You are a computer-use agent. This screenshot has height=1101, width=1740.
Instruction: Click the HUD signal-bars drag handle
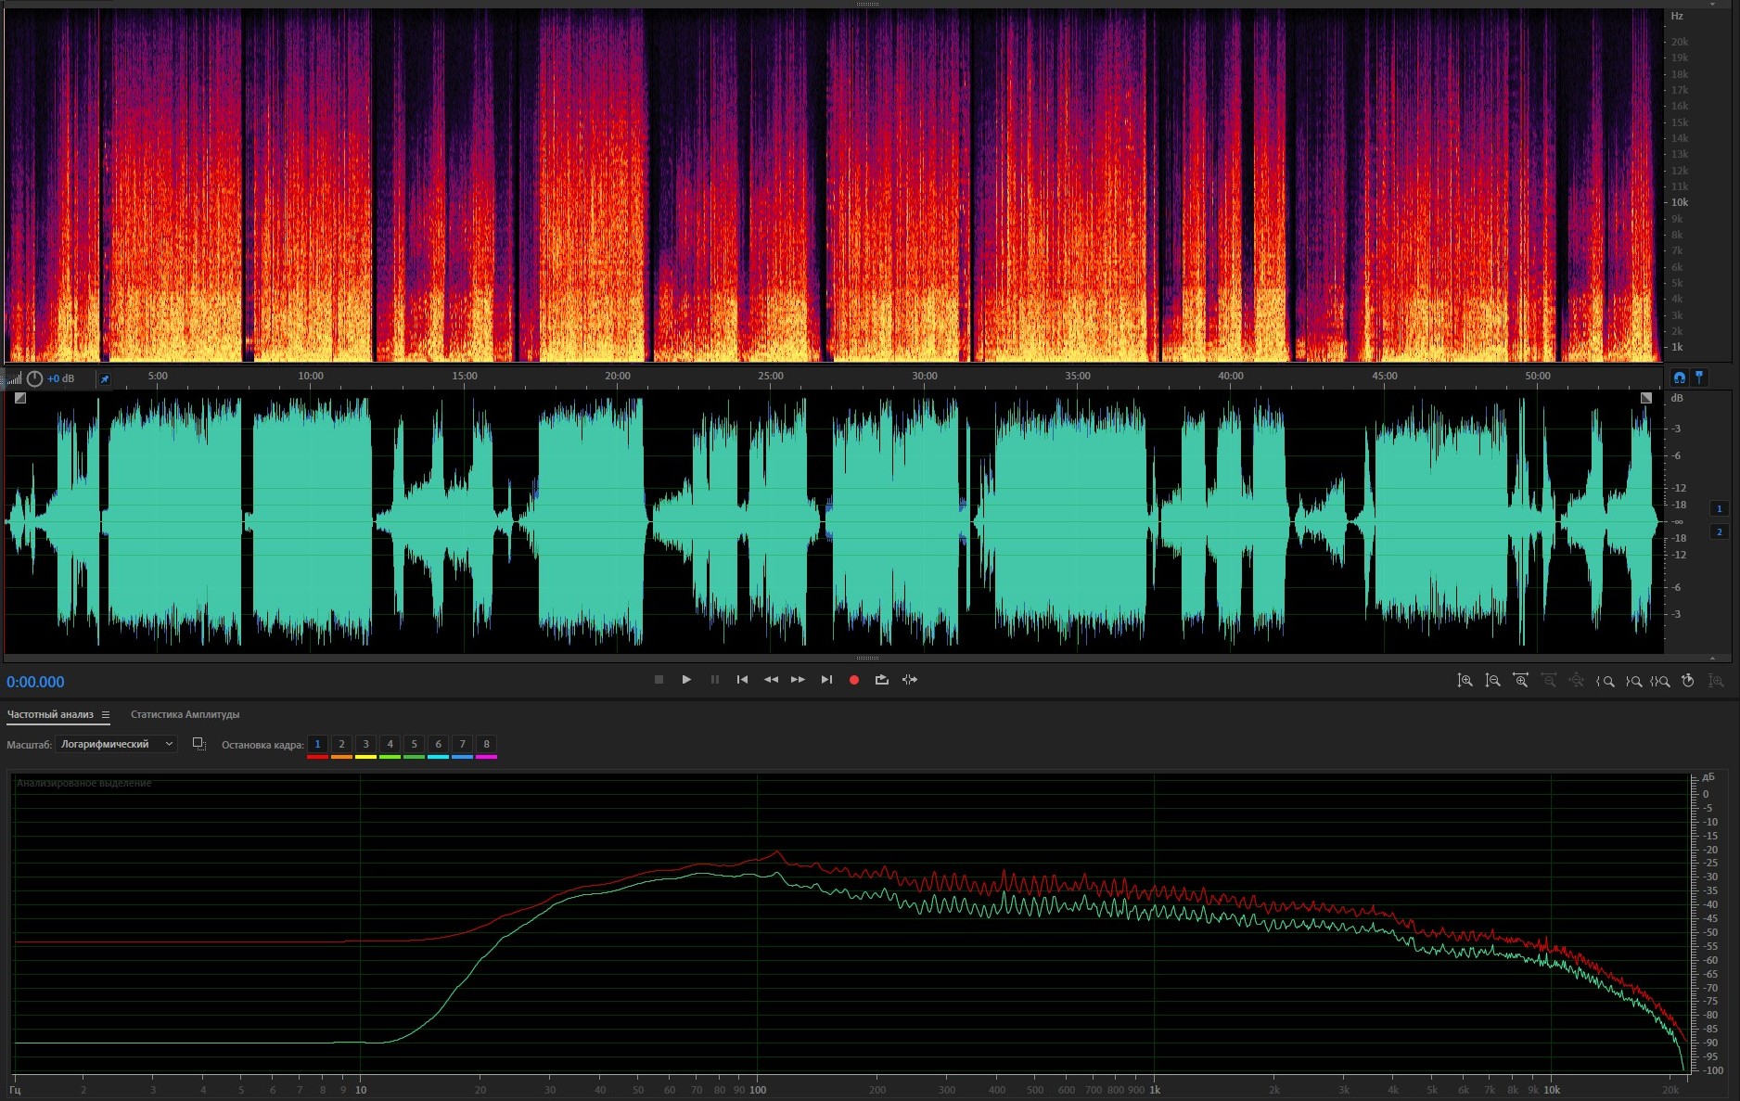pyautogui.click(x=14, y=378)
